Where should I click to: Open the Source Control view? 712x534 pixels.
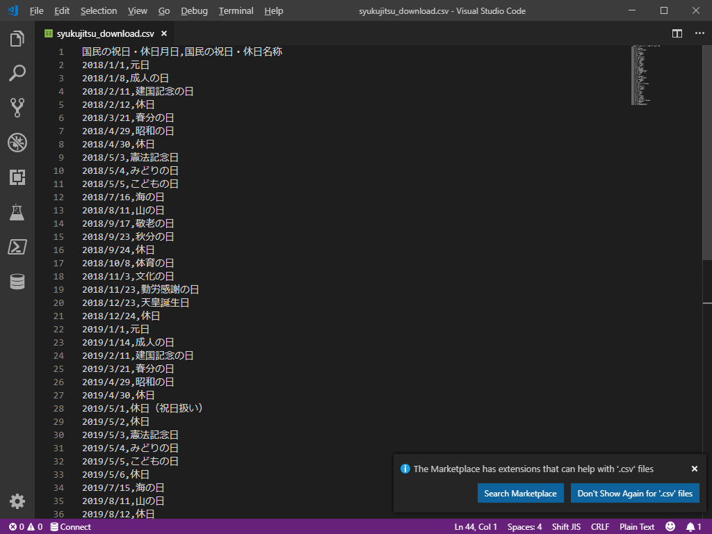coord(17,108)
